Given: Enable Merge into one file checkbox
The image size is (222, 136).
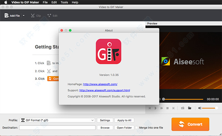Looking at the screenshot, I should 137,128.
